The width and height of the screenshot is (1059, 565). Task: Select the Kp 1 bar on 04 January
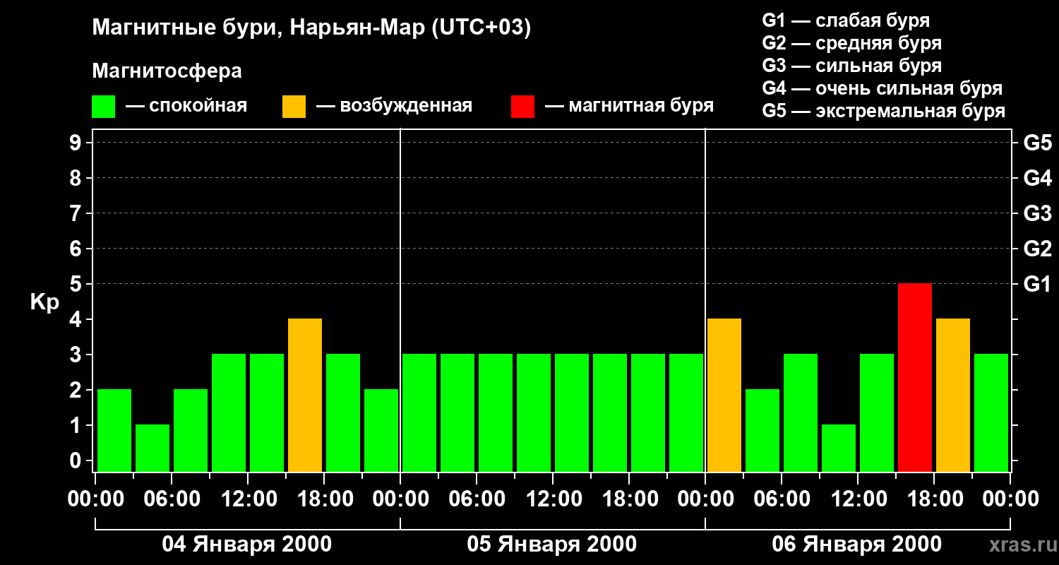pyautogui.click(x=152, y=448)
